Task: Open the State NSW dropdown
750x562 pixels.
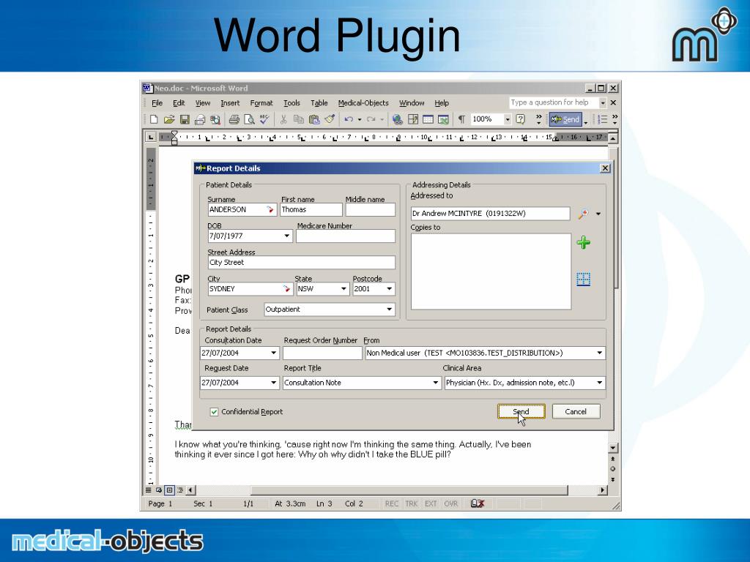Action: click(x=344, y=289)
